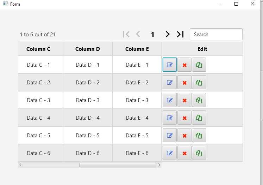Open the edit icon for row 6
This screenshot has height=185, width=263.
tap(170, 153)
